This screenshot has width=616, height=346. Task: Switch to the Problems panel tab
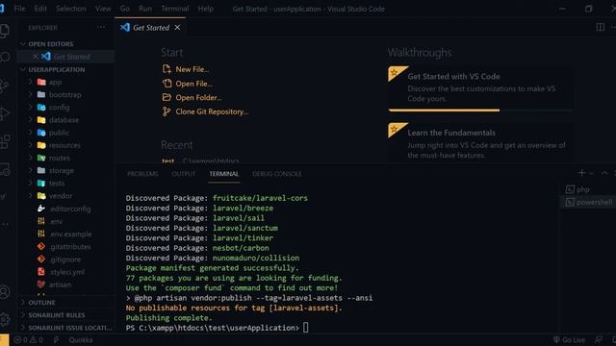tap(142, 173)
